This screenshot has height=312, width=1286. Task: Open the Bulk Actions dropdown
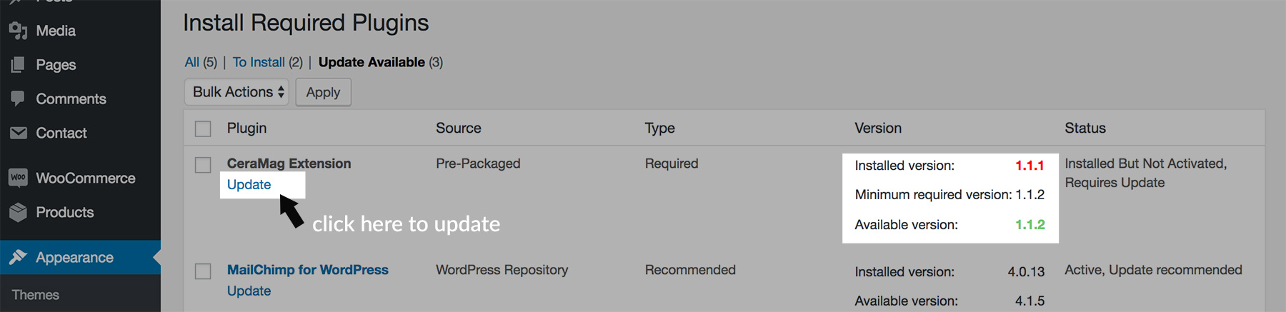(x=236, y=92)
